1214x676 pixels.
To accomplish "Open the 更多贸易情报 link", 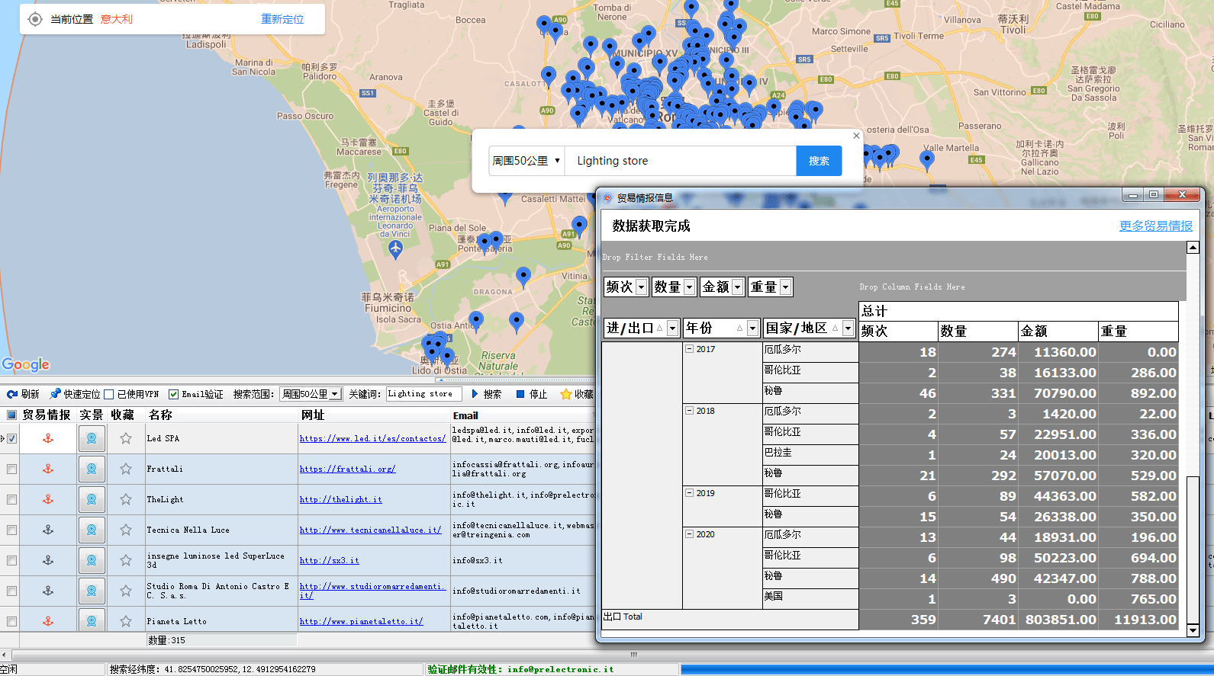I will [1155, 226].
